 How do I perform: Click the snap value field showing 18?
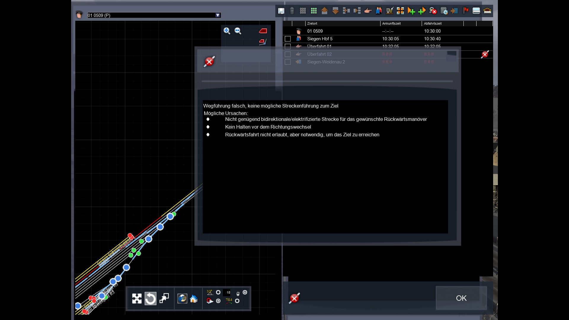[x=227, y=292]
